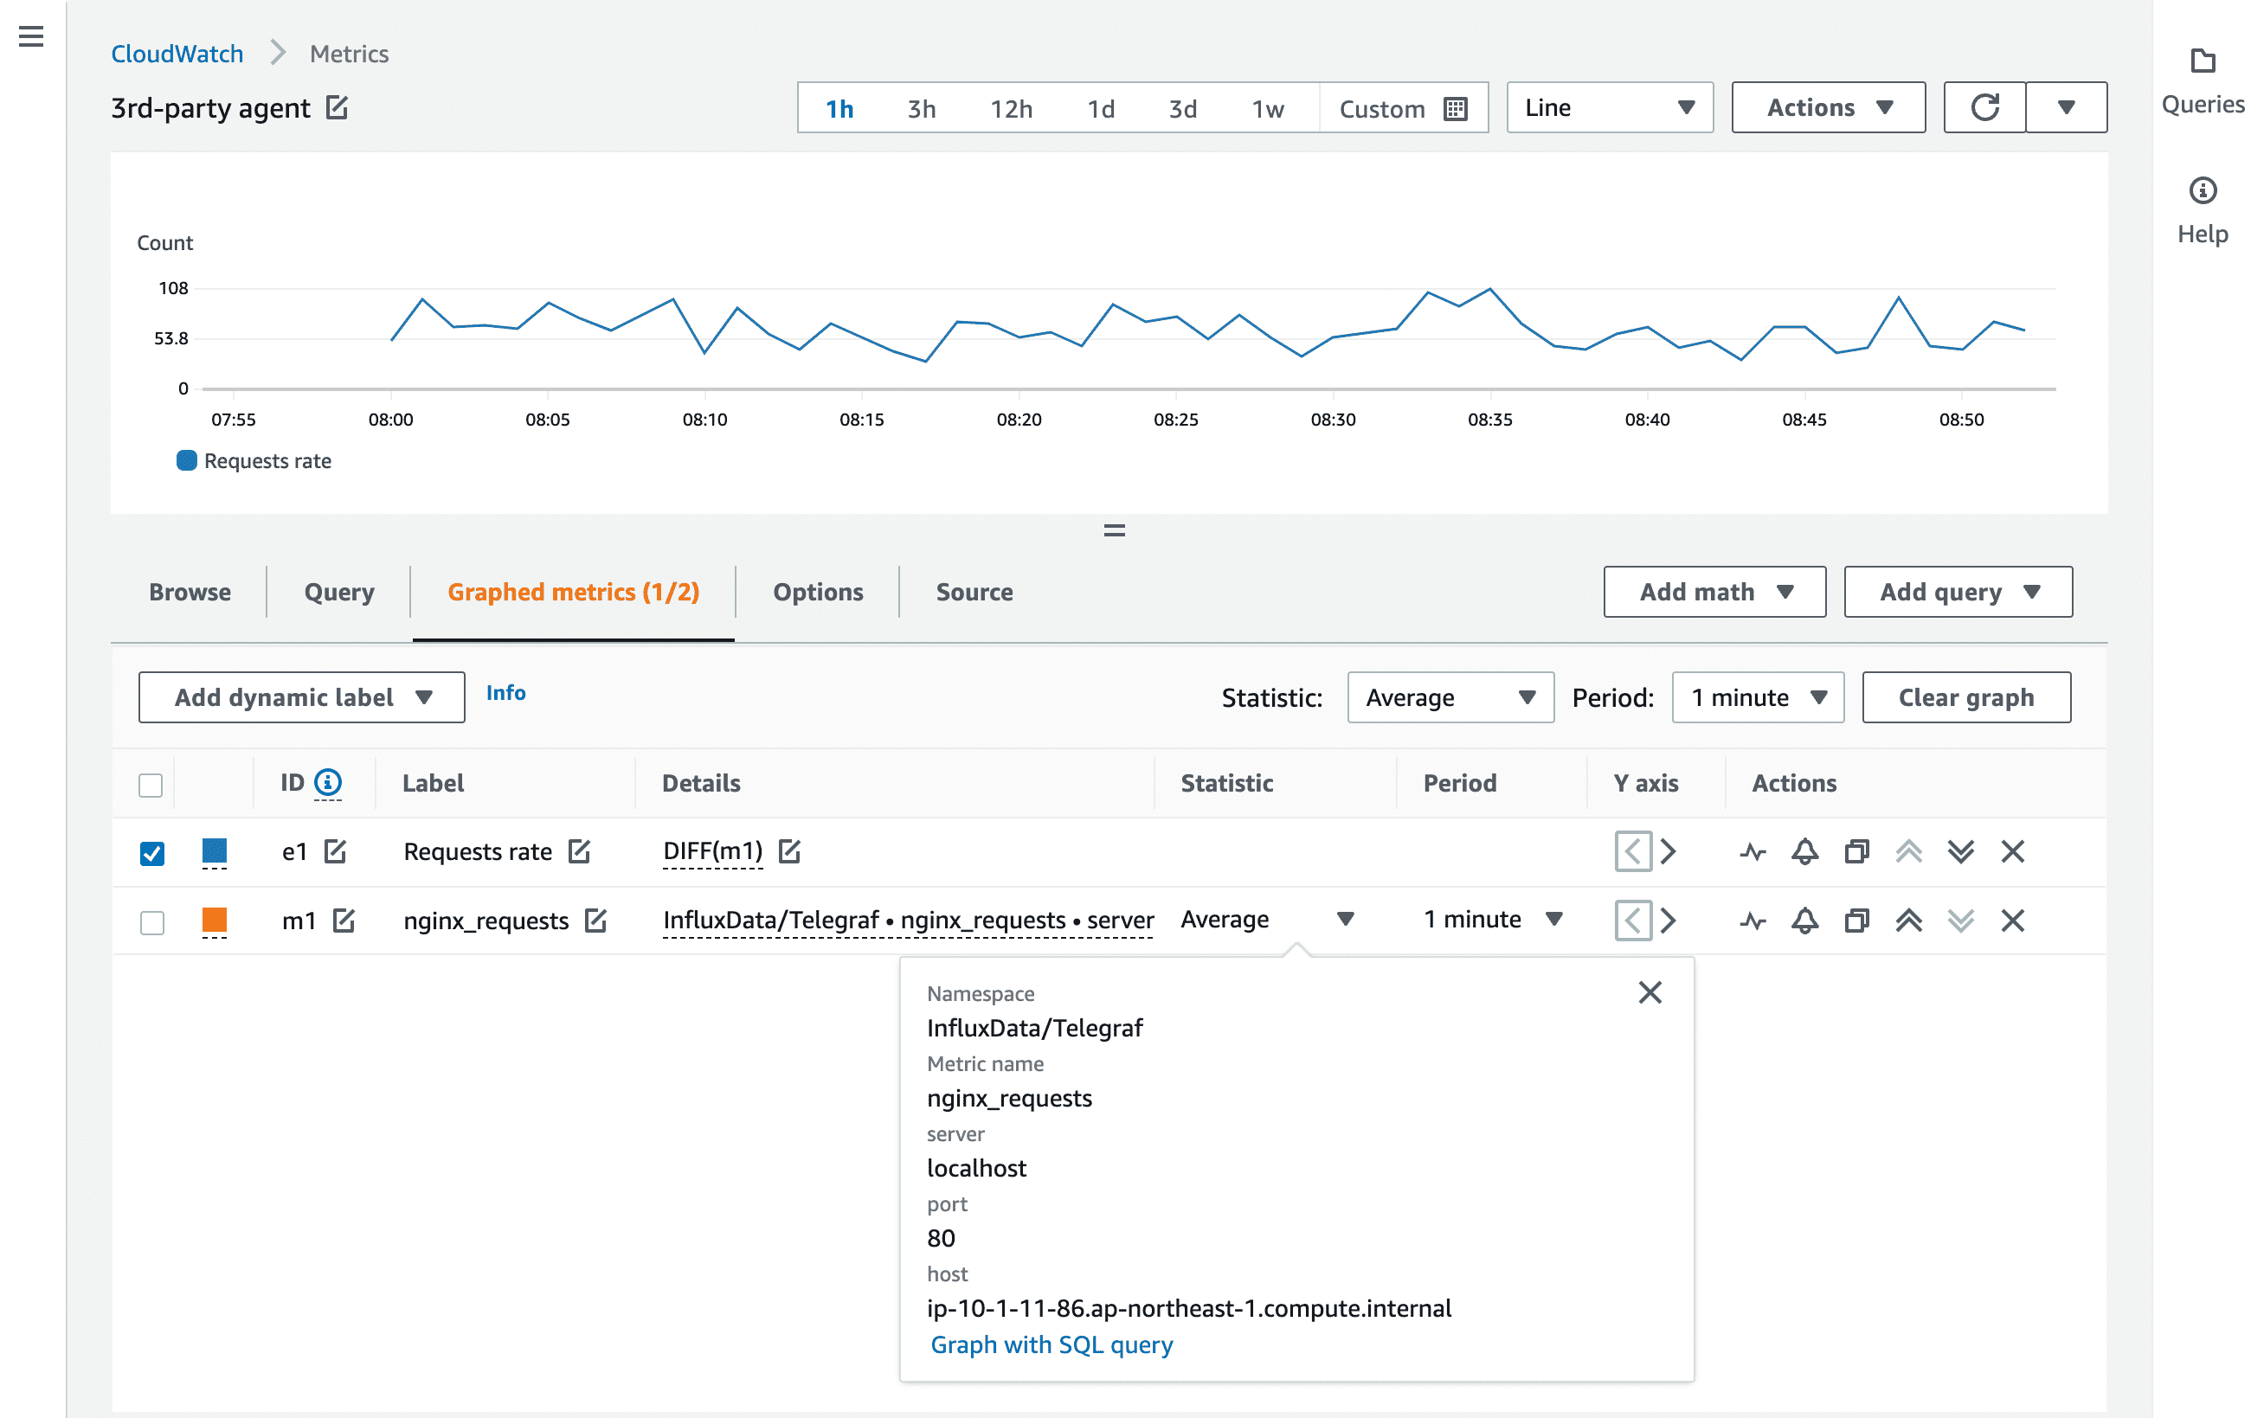This screenshot has width=2251, height=1418.
Task: Click the ID column info icon
Action: [x=327, y=781]
